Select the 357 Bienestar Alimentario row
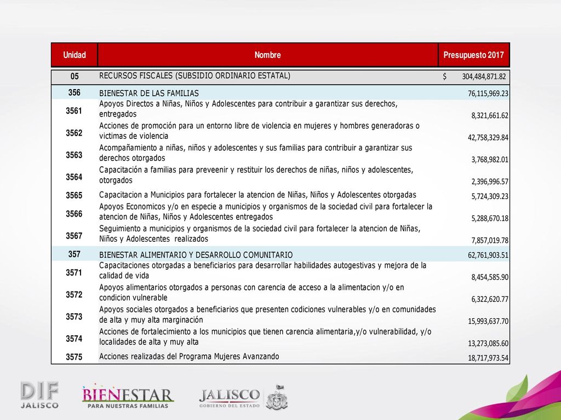Image resolution: width=561 pixels, height=420 pixels. (x=280, y=254)
